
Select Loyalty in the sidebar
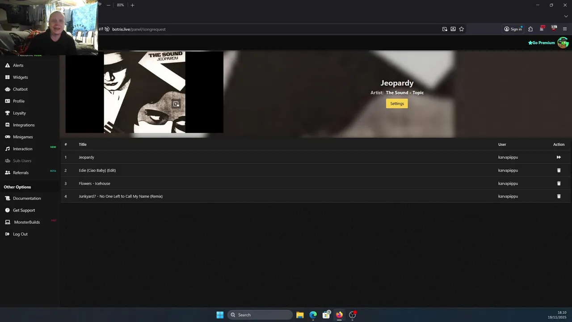(x=19, y=113)
